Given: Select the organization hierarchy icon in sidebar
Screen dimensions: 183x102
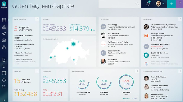Looking at the screenshot, I should pyautogui.click(x=4, y=47).
